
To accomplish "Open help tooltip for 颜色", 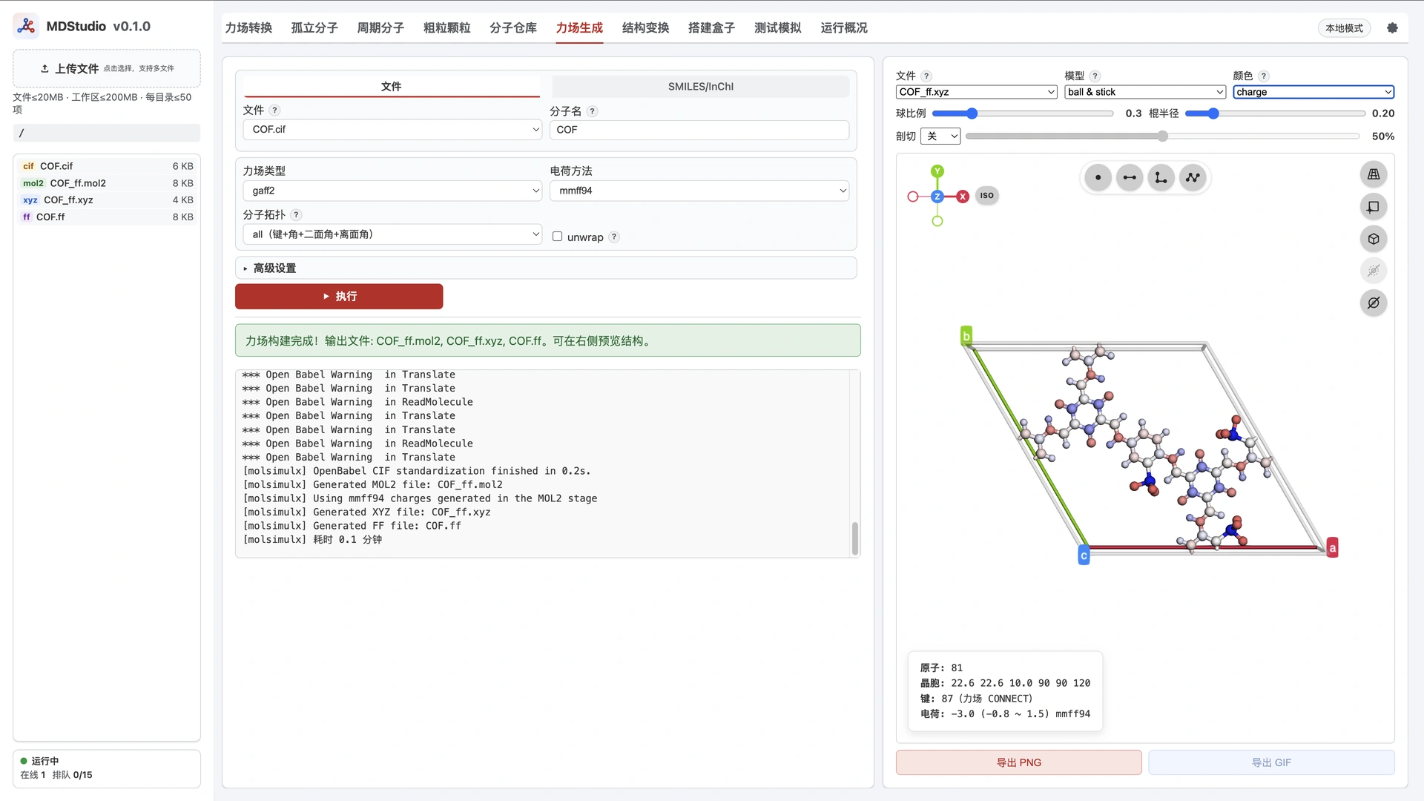I will point(1264,76).
